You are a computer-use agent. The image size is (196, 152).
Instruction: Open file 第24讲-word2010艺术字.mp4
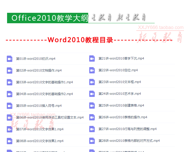tap(120, 94)
